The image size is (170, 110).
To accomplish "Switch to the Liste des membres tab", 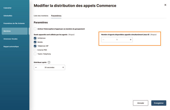I will (x=41, y=16).
